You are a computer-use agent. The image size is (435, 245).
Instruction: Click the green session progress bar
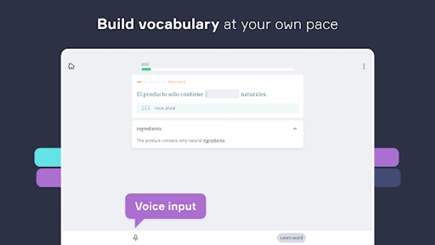pyautogui.click(x=146, y=69)
